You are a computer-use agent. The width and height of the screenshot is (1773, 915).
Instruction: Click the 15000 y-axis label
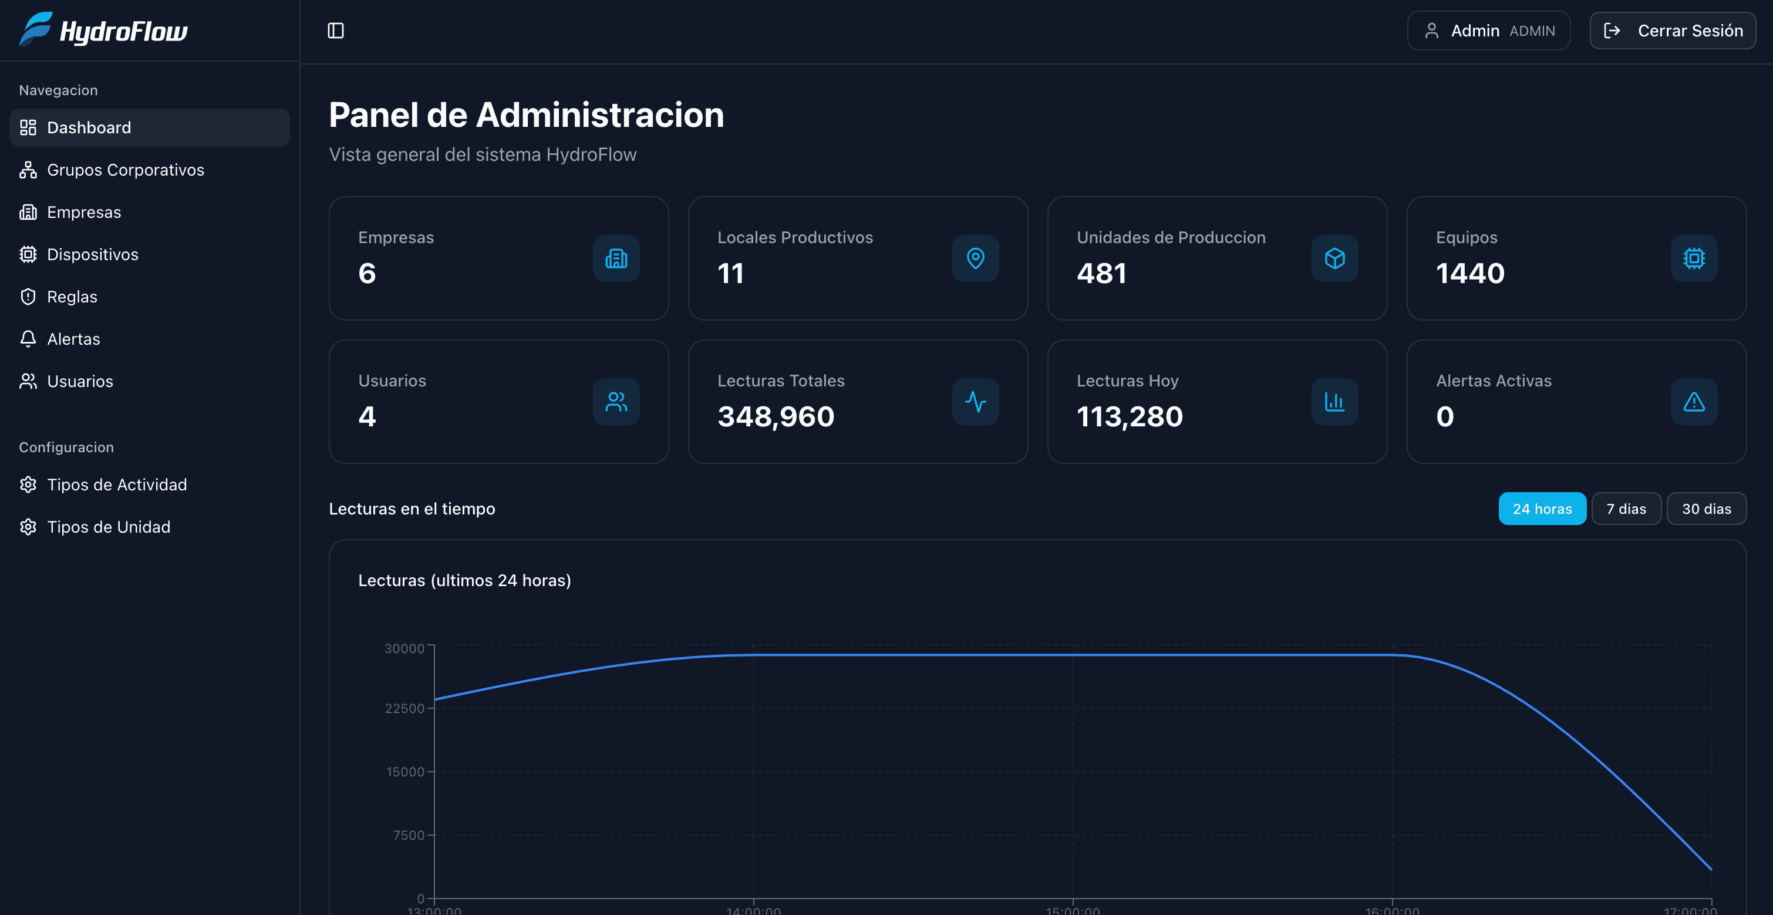[x=405, y=772]
